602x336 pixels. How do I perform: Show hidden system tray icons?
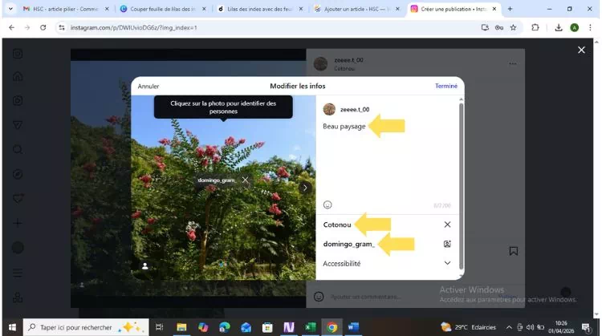point(509,327)
